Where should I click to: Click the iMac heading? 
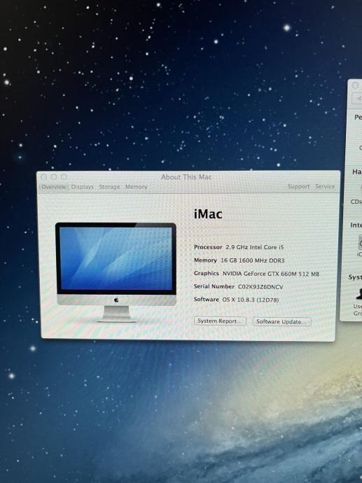[208, 214]
